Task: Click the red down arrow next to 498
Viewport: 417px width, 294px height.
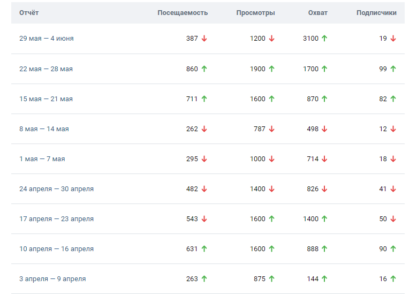Action: [x=324, y=129]
